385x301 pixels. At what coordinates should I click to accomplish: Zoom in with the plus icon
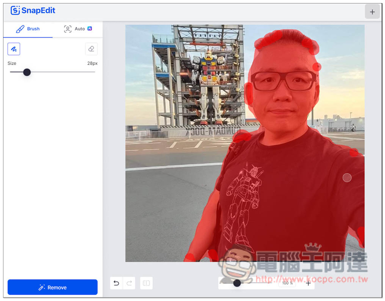(x=308, y=283)
